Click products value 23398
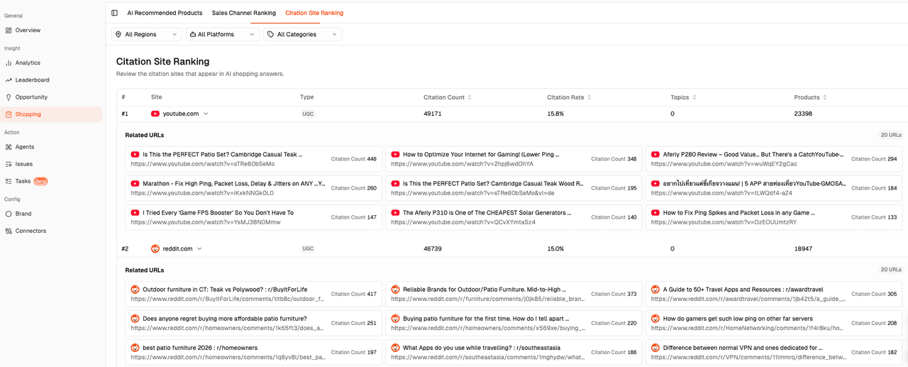Screen dimensions: 908x367 803,114
